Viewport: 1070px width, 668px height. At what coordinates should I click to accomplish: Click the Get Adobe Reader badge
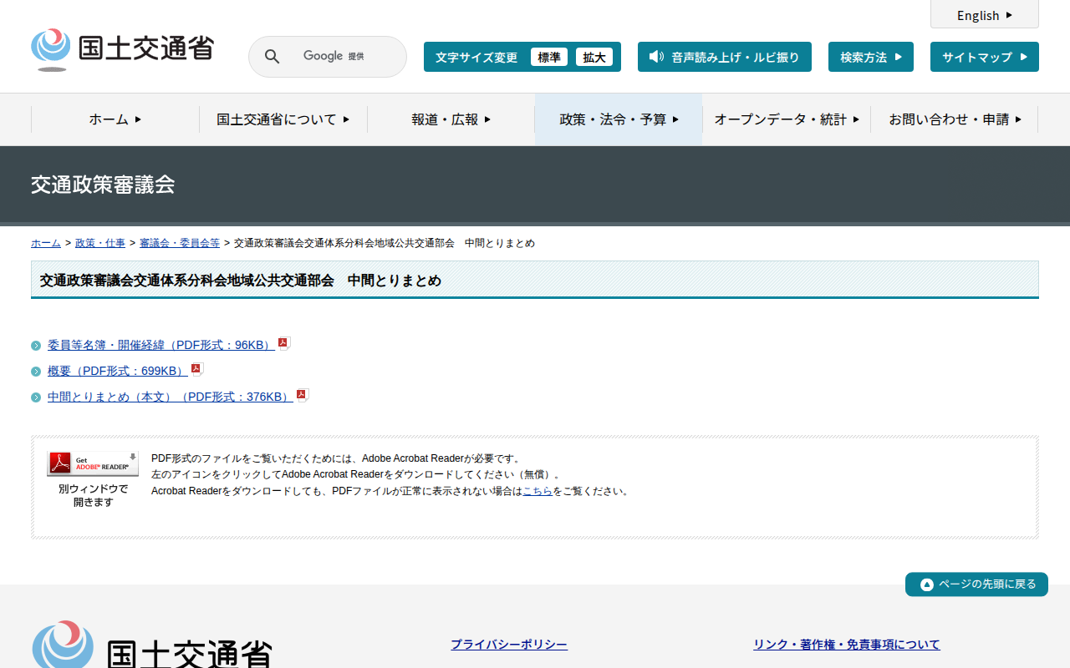93,463
